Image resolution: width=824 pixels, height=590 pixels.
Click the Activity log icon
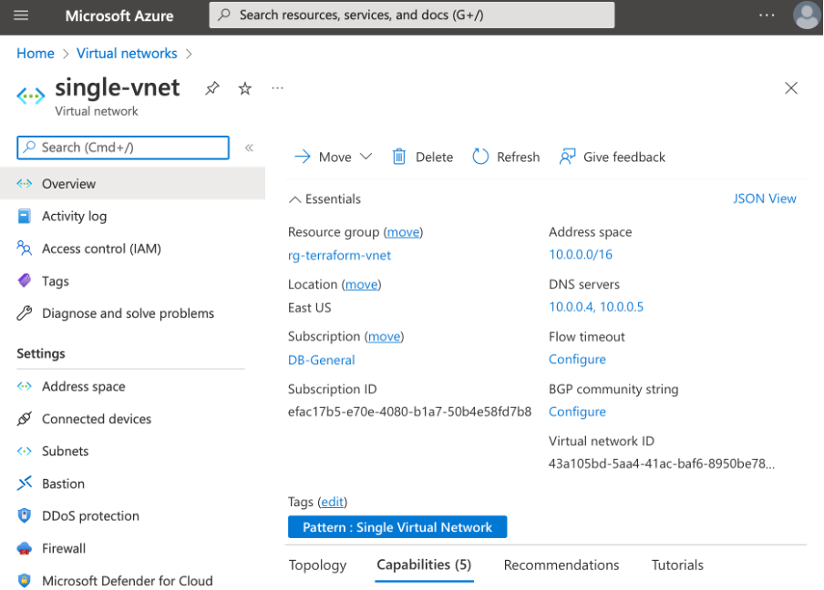tap(25, 217)
